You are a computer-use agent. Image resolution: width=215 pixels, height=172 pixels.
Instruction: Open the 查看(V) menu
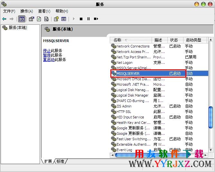pos(44,11)
